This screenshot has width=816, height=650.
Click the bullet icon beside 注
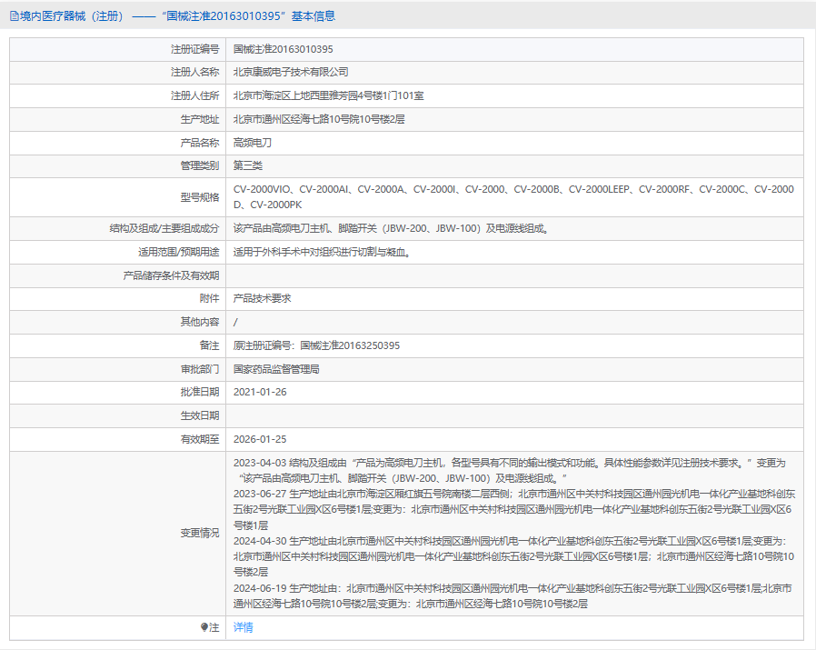pos(204,627)
